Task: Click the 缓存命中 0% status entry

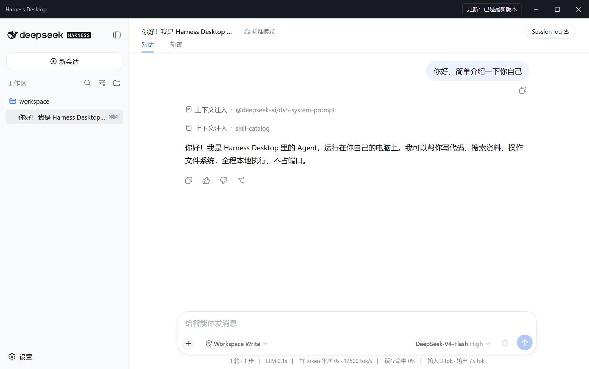Action: pos(400,361)
